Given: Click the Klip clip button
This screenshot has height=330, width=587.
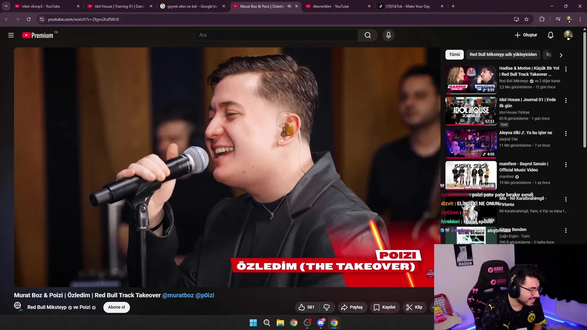Looking at the screenshot, I should 414,307.
